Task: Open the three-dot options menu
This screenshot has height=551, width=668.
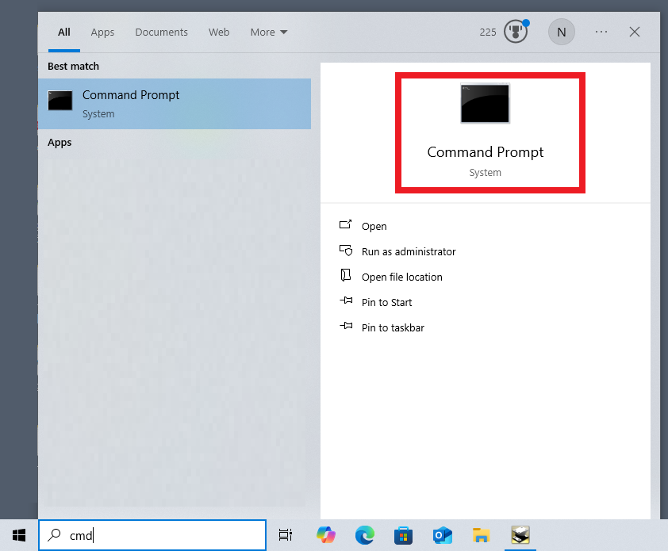Action: click(x=601, y=33)
